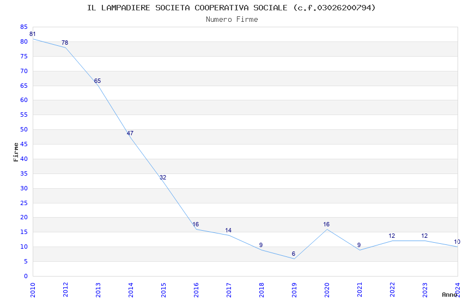Select y-axis tick value 5
The width and height of the screenshot is (463, 300).
[x=26, y=261]
